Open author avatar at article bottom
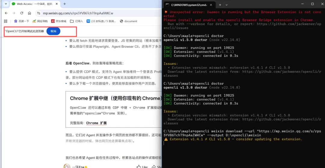This screenshot has width=325, height=168. tap(67, 166)
